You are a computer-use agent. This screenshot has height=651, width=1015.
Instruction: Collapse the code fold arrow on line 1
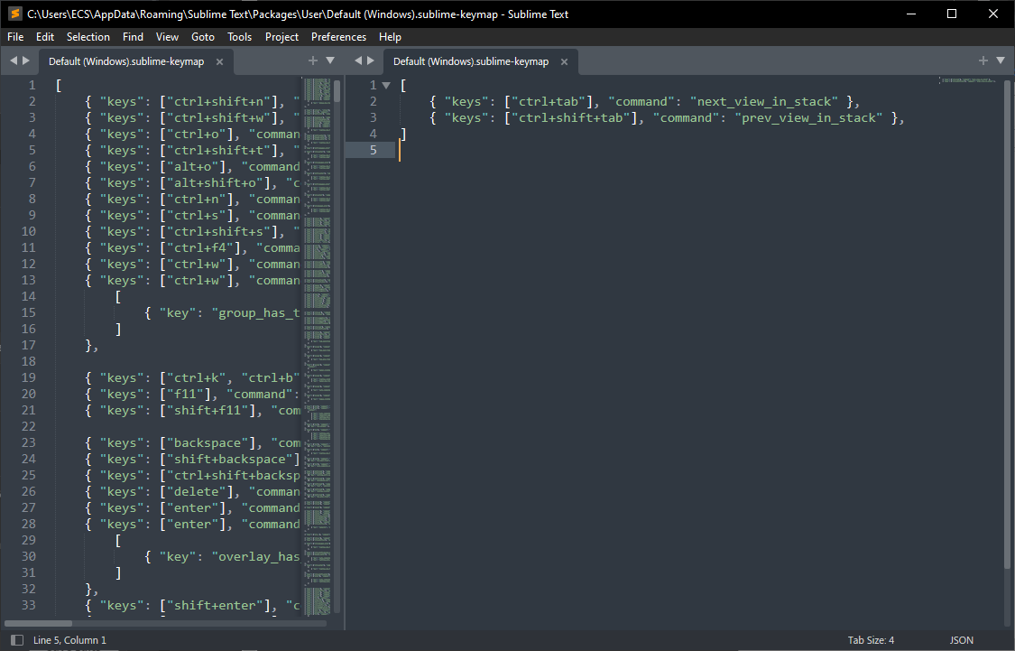click(x=386, y=86)
